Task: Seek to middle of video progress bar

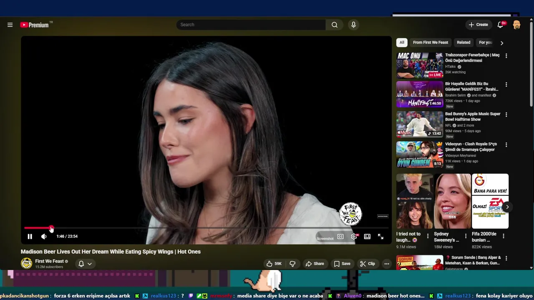Action: [207, 228]
